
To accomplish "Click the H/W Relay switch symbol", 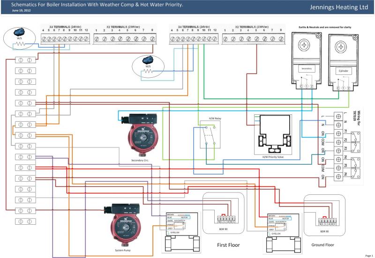I will coord(207,139).
